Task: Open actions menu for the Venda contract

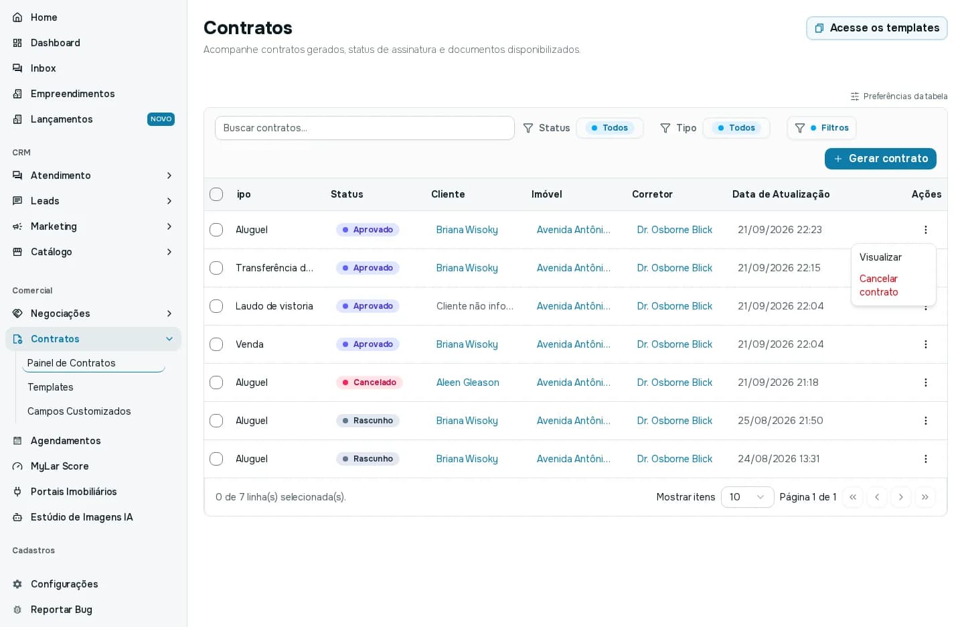Action: pos(926,344)
